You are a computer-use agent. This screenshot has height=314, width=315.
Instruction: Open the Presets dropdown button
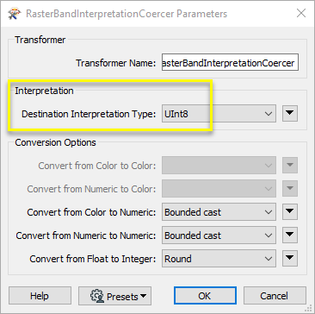point(114,296)
